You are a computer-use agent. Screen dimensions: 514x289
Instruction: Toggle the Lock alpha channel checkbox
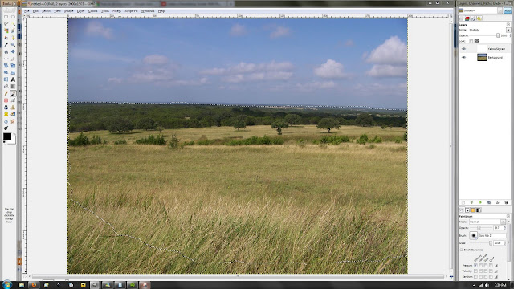(471, 41)
